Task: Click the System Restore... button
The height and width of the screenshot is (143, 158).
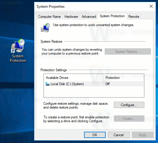Action: tap(128, 52)
